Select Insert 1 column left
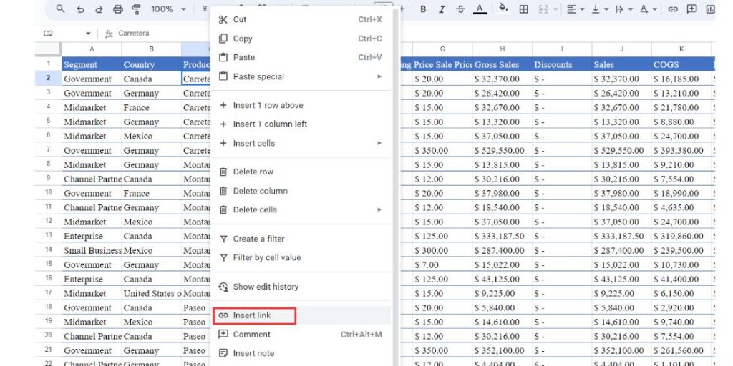The height and width of the screenshot is (366, 733). click(301, 124)
